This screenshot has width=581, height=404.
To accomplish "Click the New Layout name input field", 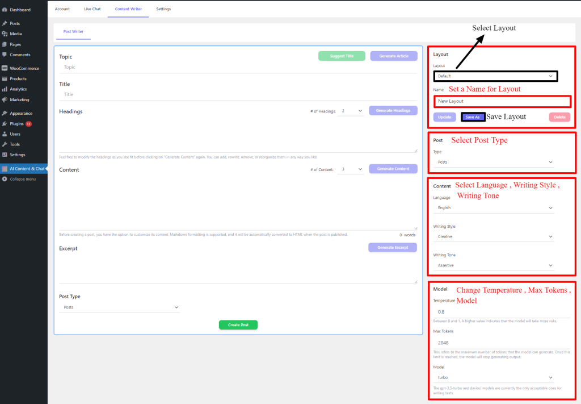I will [502, 101].
